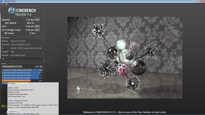Click the single core 0.84 pts score
Image resolution: width=205 pixels, height=115 pixels.
tap(30, 30)
